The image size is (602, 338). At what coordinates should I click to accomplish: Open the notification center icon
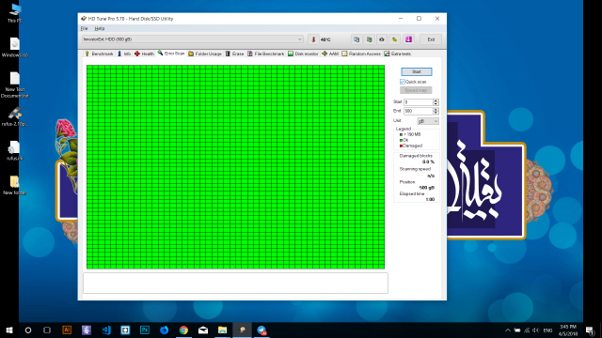point(590,330)
